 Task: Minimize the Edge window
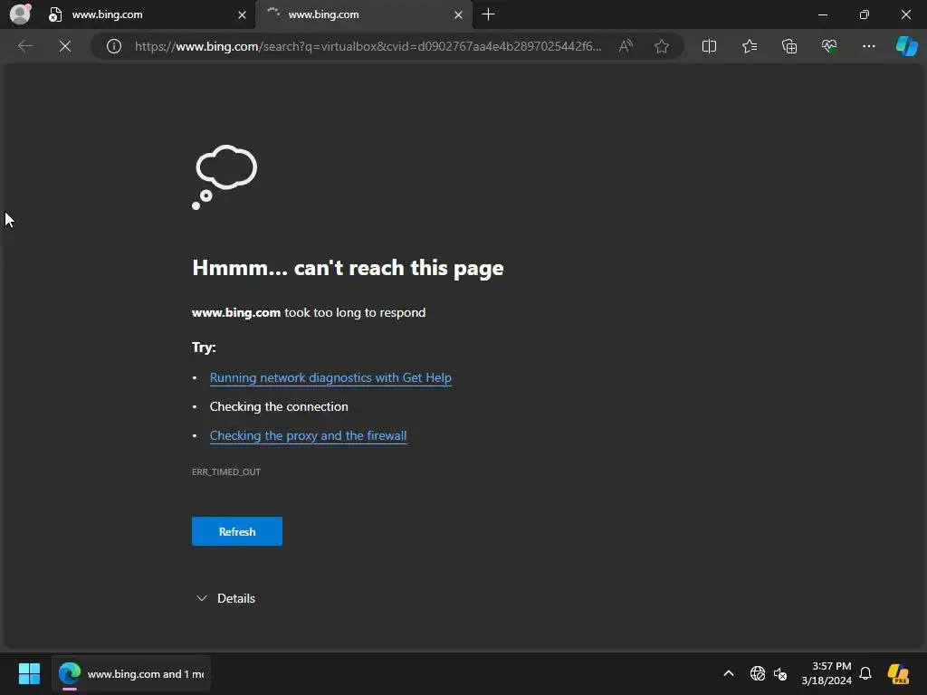(x=822, y=14)
